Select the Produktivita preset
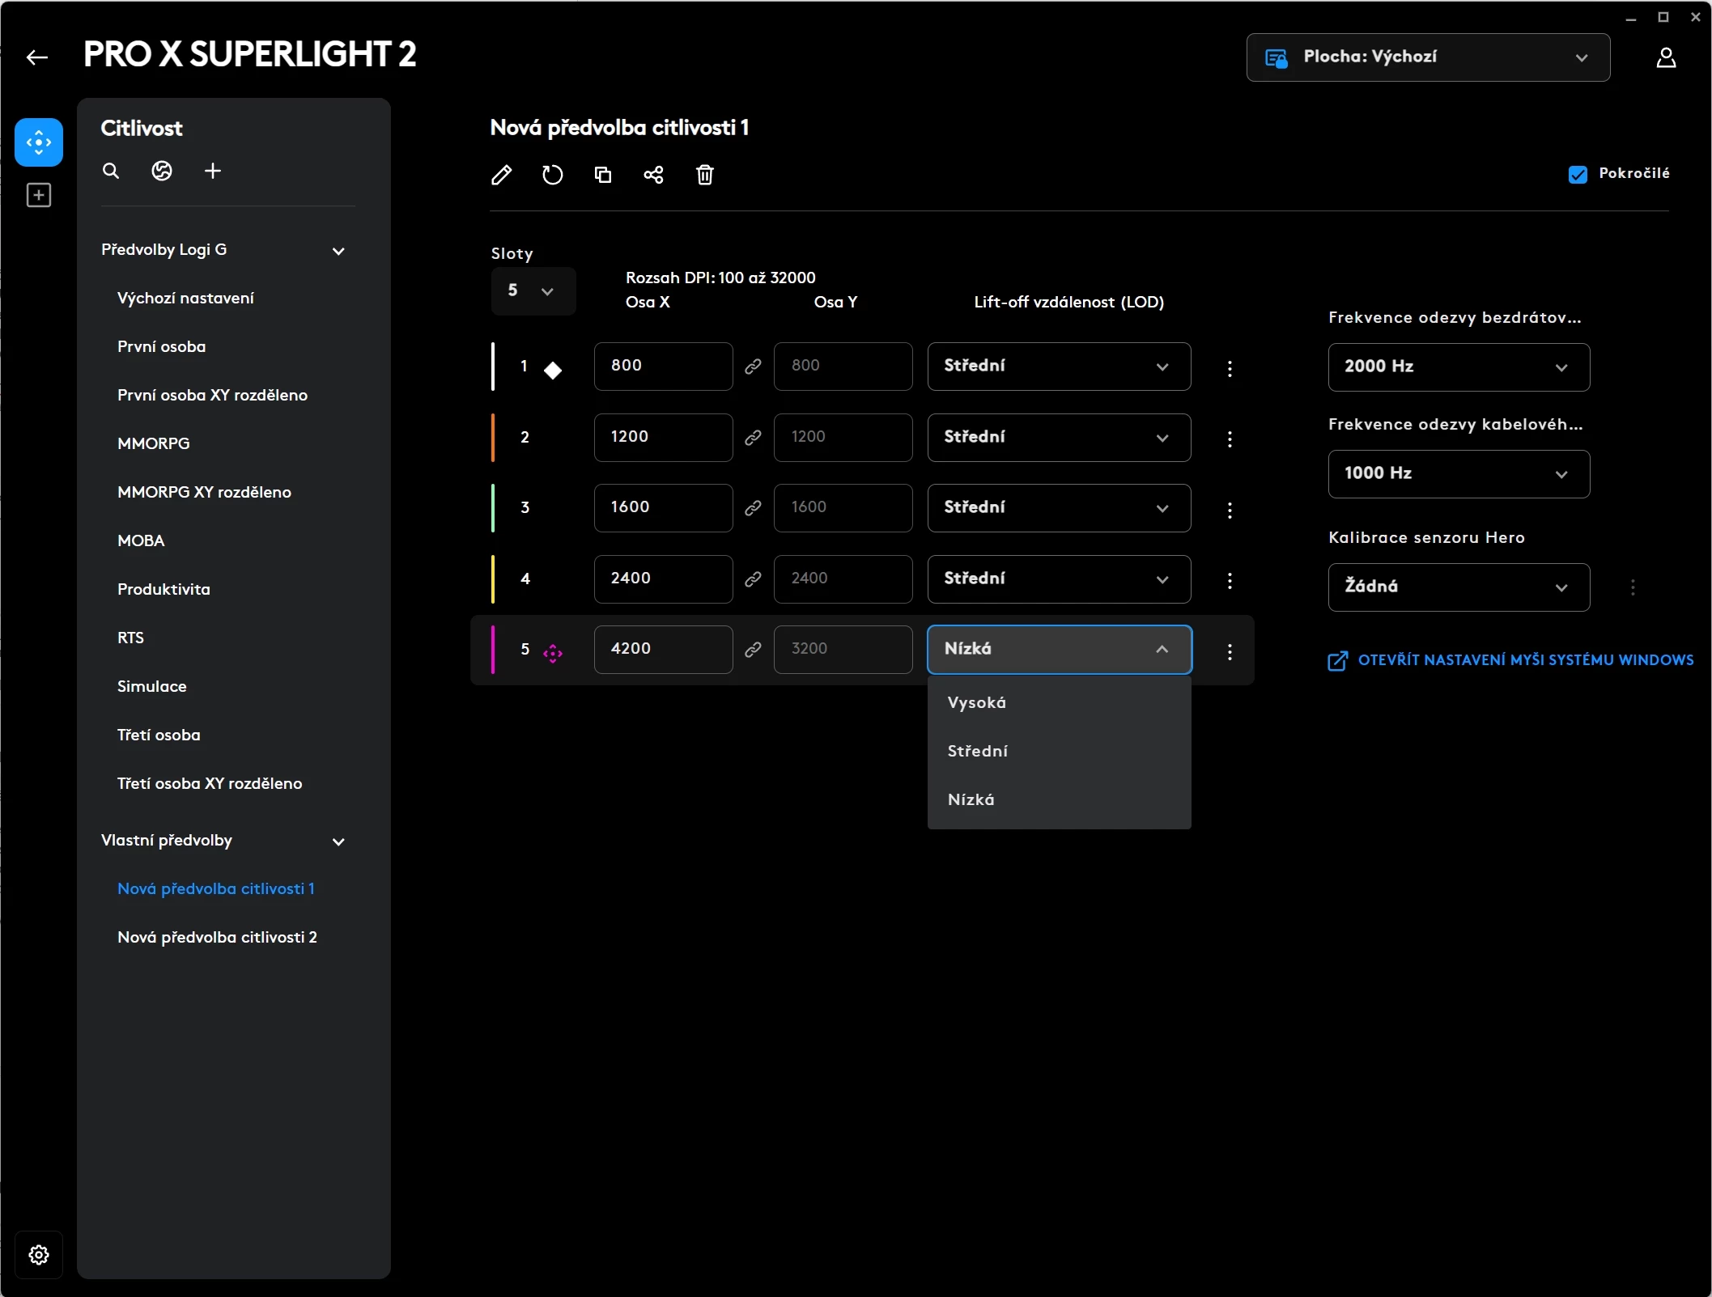The height and width of the screenshot is (1297, 1712). (164, 590)
